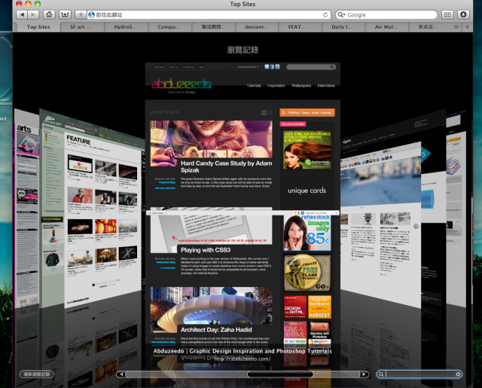Screen dimensions: 482x388
Task: Click the Google search field
Action: click(386, 15)
